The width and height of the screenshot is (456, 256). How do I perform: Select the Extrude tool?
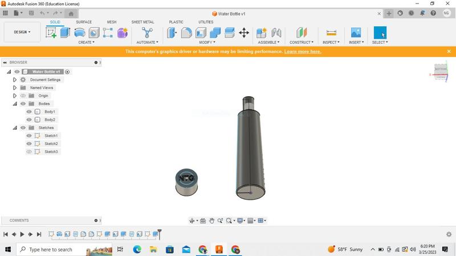[x=65, y=32]
